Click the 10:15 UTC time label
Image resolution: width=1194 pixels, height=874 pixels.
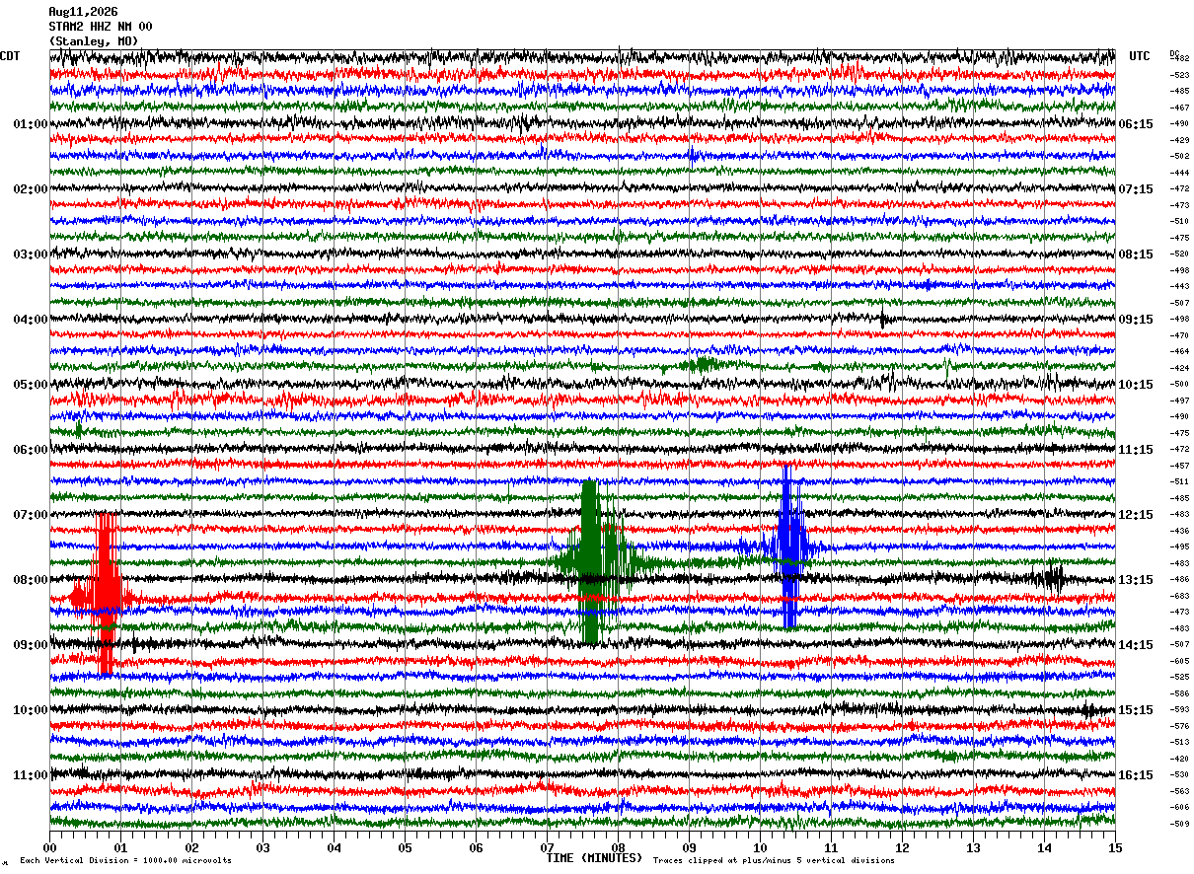(1136, 385)
